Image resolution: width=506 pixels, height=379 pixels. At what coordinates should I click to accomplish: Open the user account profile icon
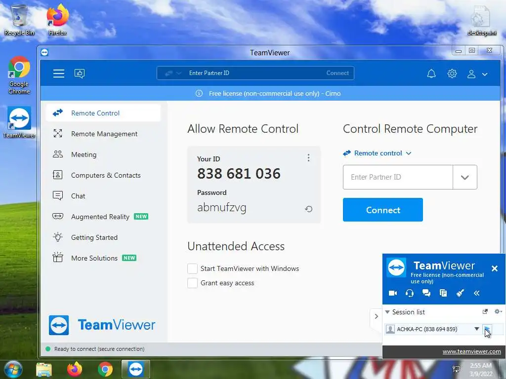point(471,74)
